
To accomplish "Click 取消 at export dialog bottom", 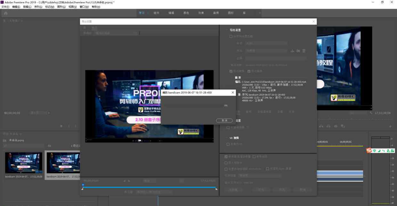I will coord(303,190).
